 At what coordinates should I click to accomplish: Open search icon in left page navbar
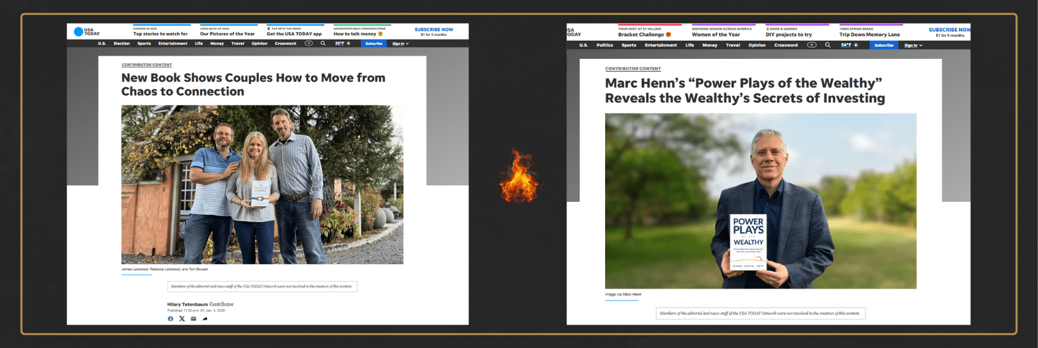pyautogui.click(x=323, y=44)
